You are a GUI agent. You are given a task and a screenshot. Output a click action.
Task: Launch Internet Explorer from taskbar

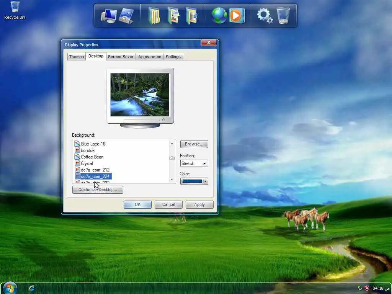click(x=31, y=288)
